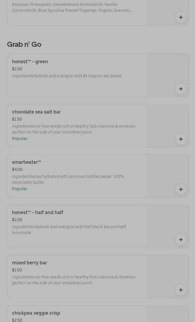Screen dimensions: 195x322
Task: Add smartwater to the cart
Action: [x=181, y=189]
